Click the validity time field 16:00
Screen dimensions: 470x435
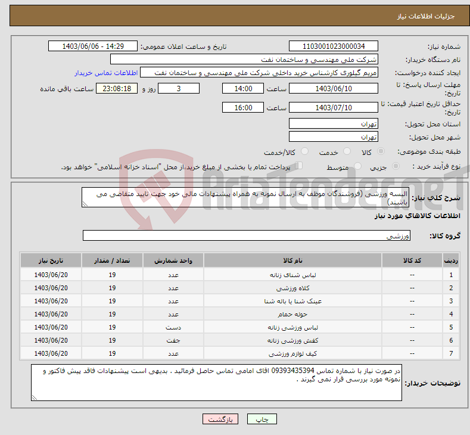243,107
